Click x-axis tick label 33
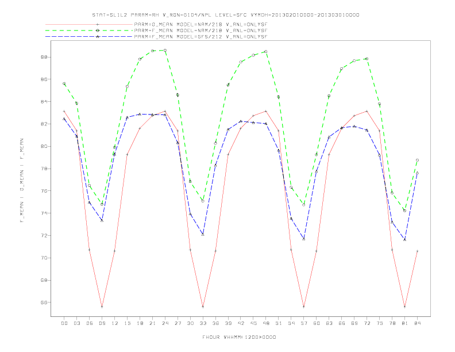455x352 pixels. 203,323
